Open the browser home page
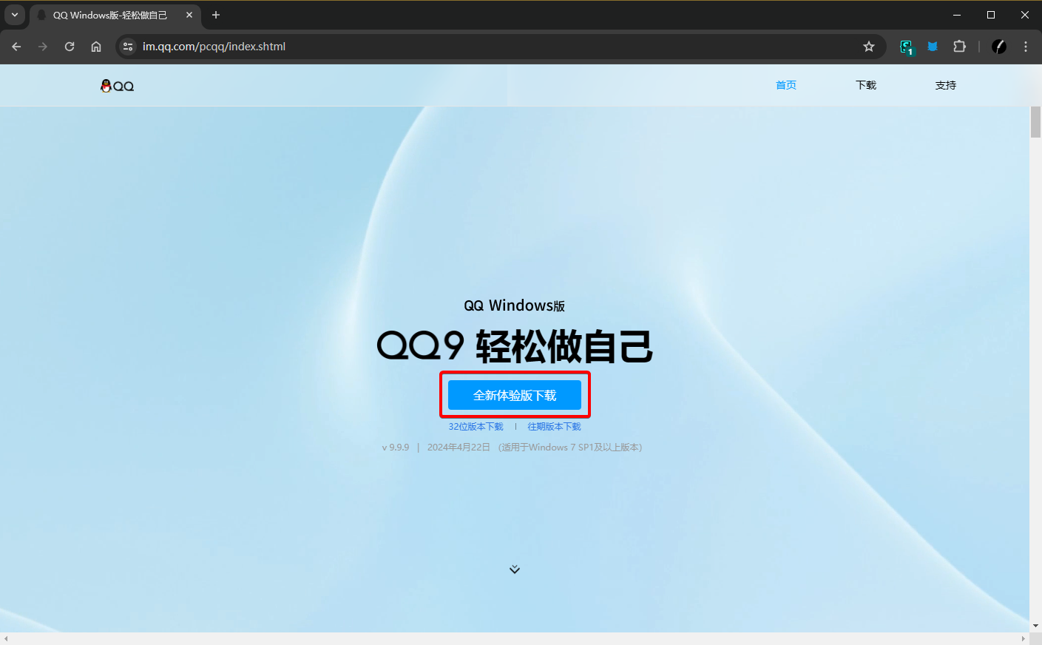Viewport: 1042px width, 645px height. (x=96, y=47)
